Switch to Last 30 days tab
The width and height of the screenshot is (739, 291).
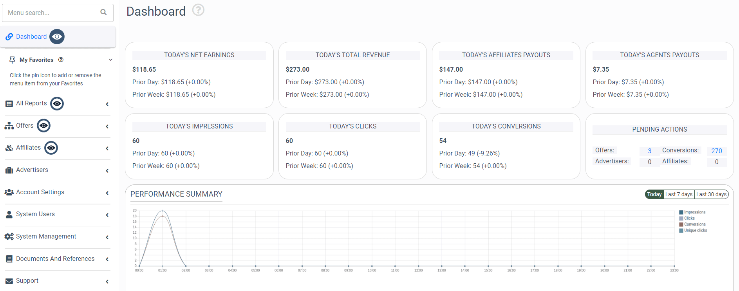point(712,194)
